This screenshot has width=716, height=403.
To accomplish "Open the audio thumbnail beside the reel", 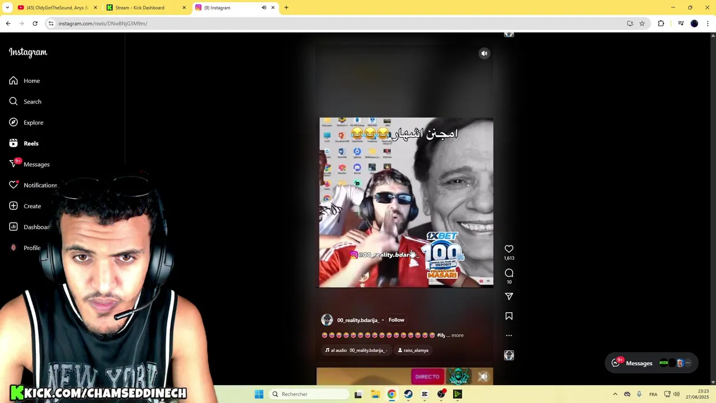I will pyautogui.click(x=509, y=355).
